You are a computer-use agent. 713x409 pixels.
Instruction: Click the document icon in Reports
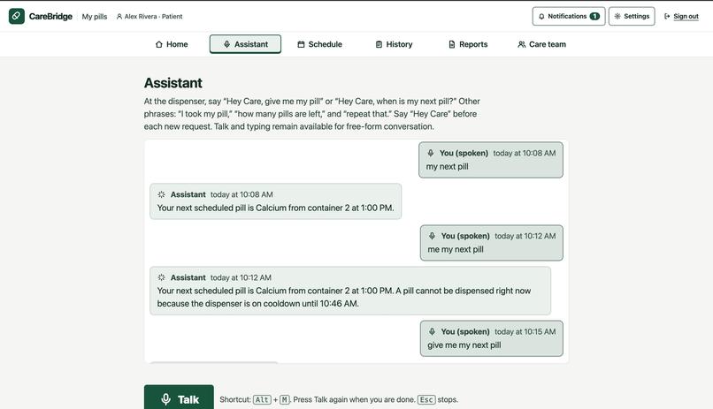[x=451, y=44]
